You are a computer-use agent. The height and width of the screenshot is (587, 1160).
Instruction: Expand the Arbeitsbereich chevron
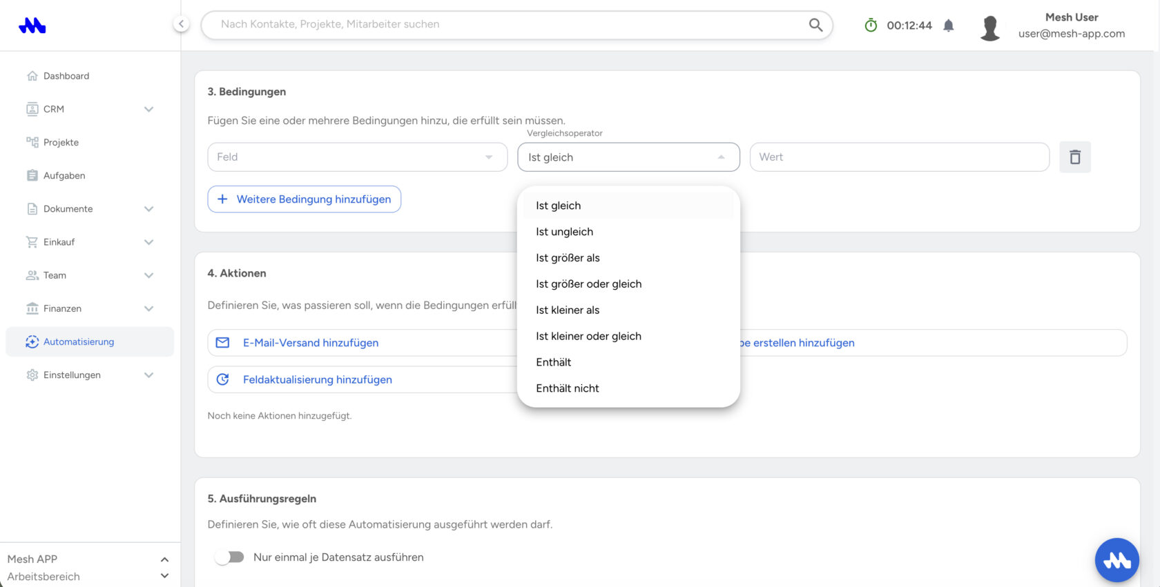(x=164, y=576)
